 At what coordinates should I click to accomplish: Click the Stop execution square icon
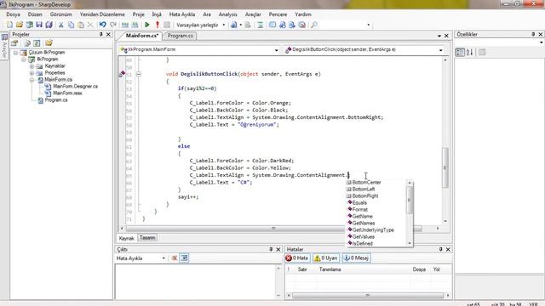pyautogui.click(x=167, y=25)
